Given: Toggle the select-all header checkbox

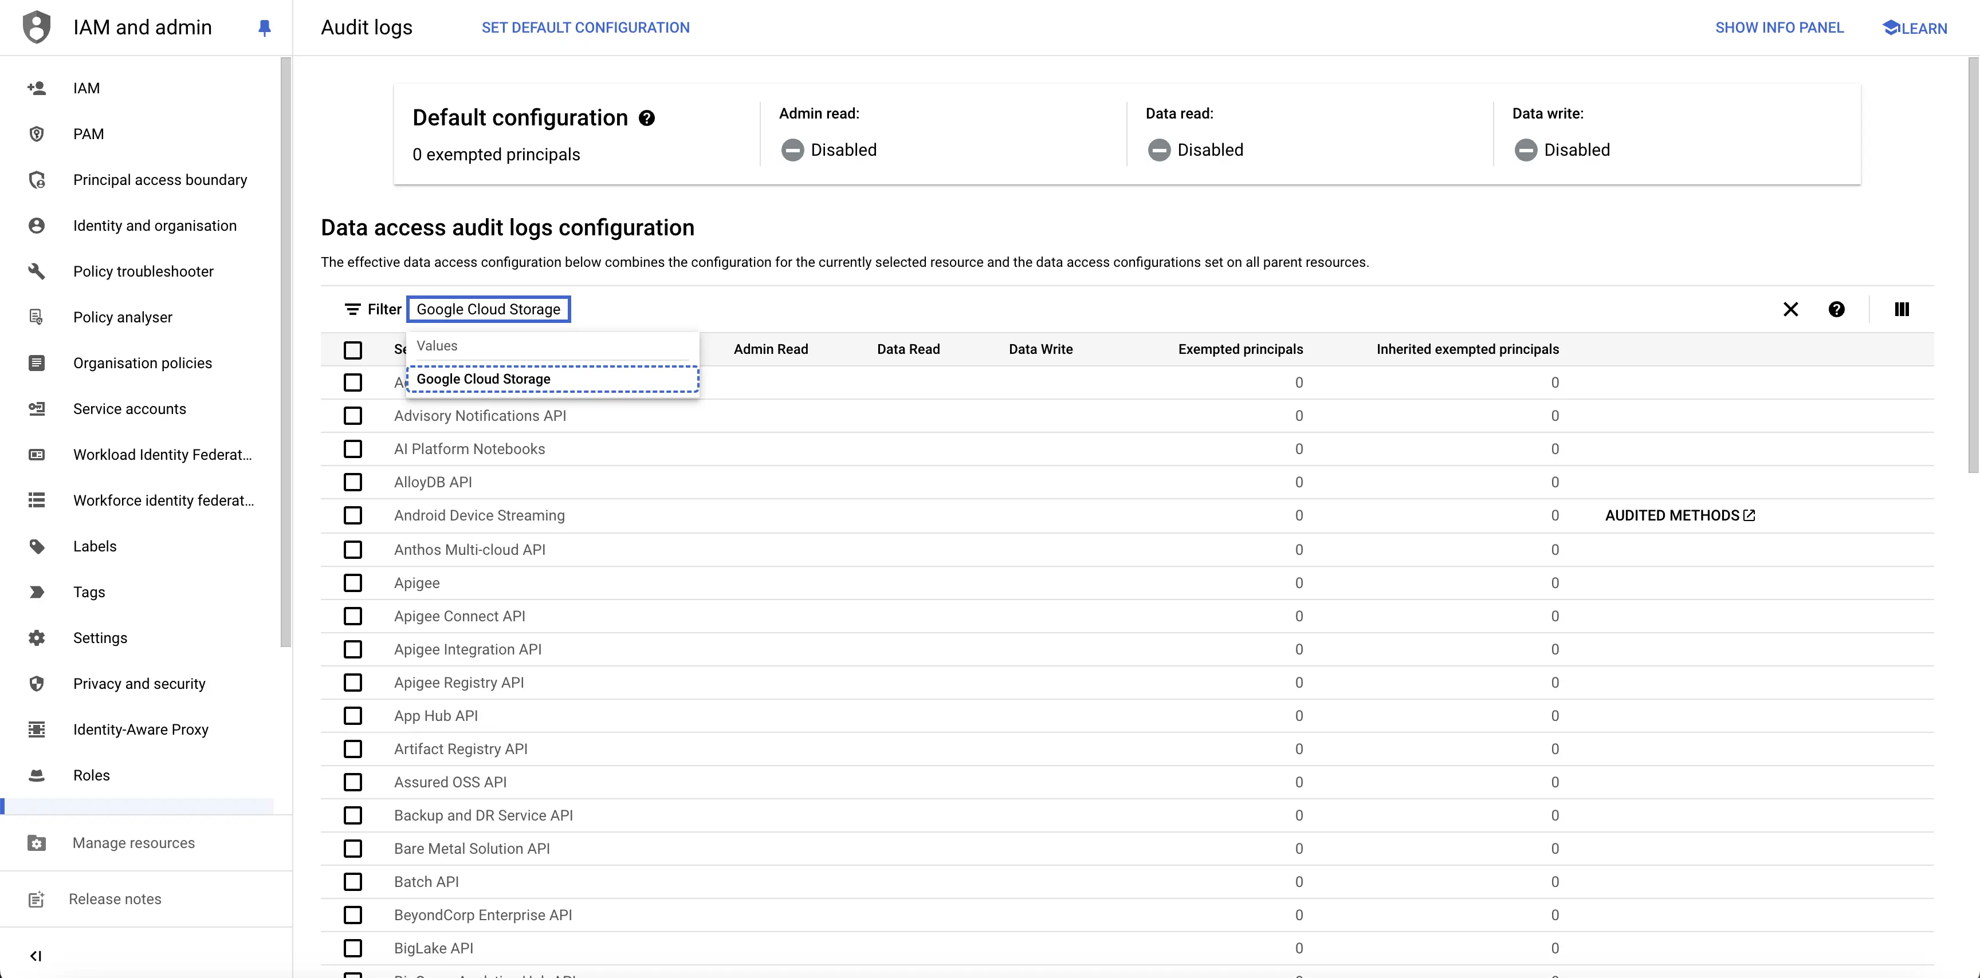Looking at the screenshot, I should pos(352,349).
